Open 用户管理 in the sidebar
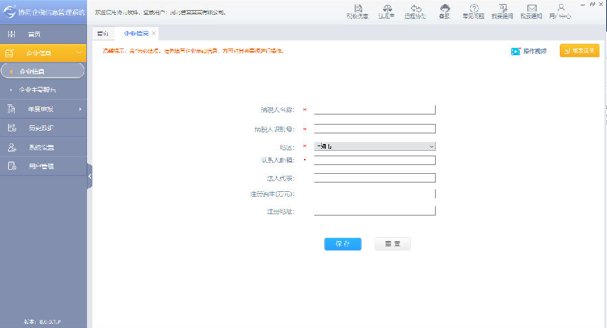 click(x=43, y=166)
